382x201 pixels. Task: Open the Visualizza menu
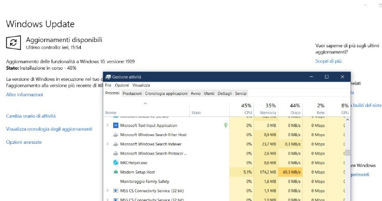tap(141, 85)
